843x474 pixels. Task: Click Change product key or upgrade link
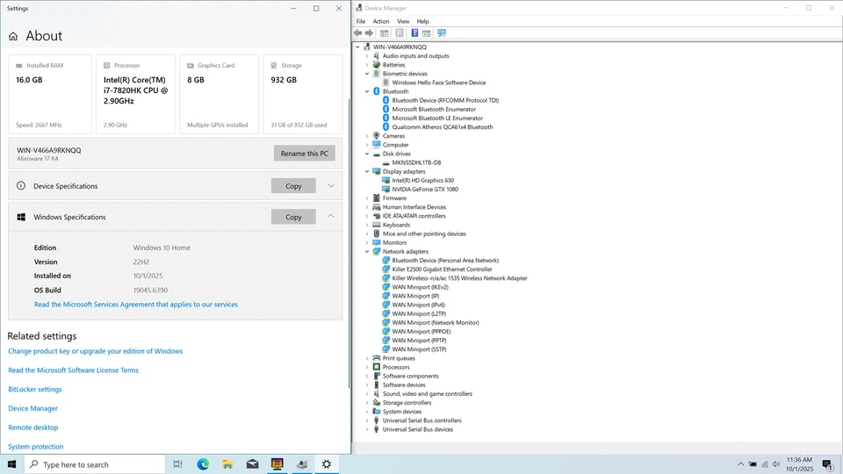click(95, 351)
